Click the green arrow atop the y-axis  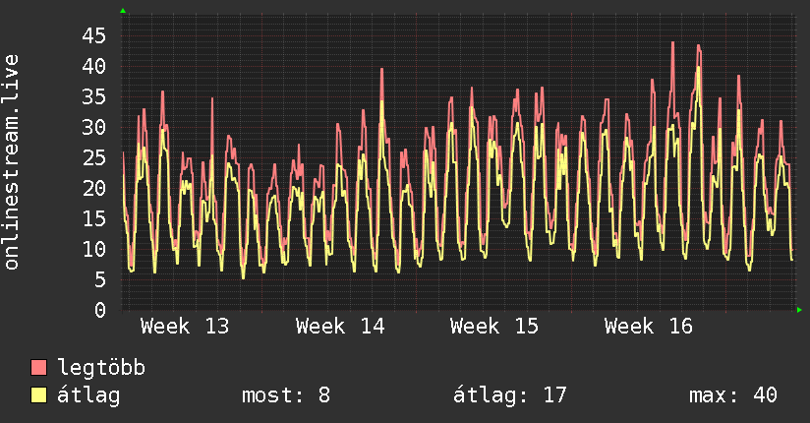point(123,11)
